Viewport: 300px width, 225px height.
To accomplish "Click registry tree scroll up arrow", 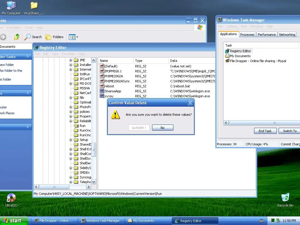I will coord(94,60).
